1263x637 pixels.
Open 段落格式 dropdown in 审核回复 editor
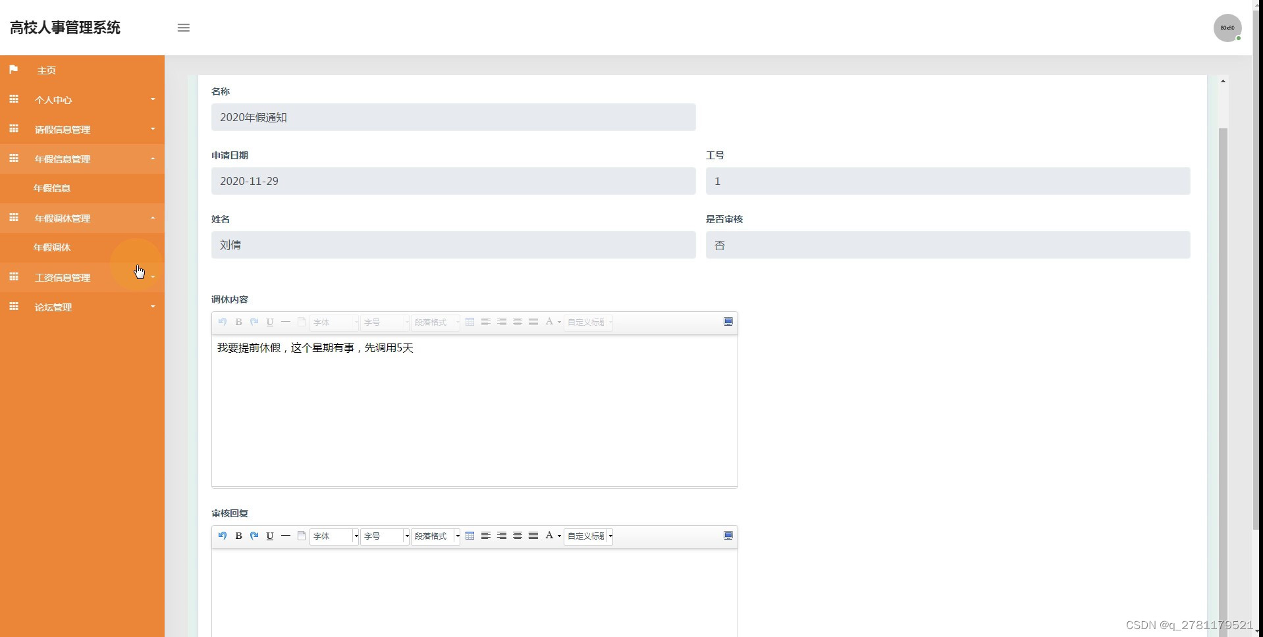(436, 536)
